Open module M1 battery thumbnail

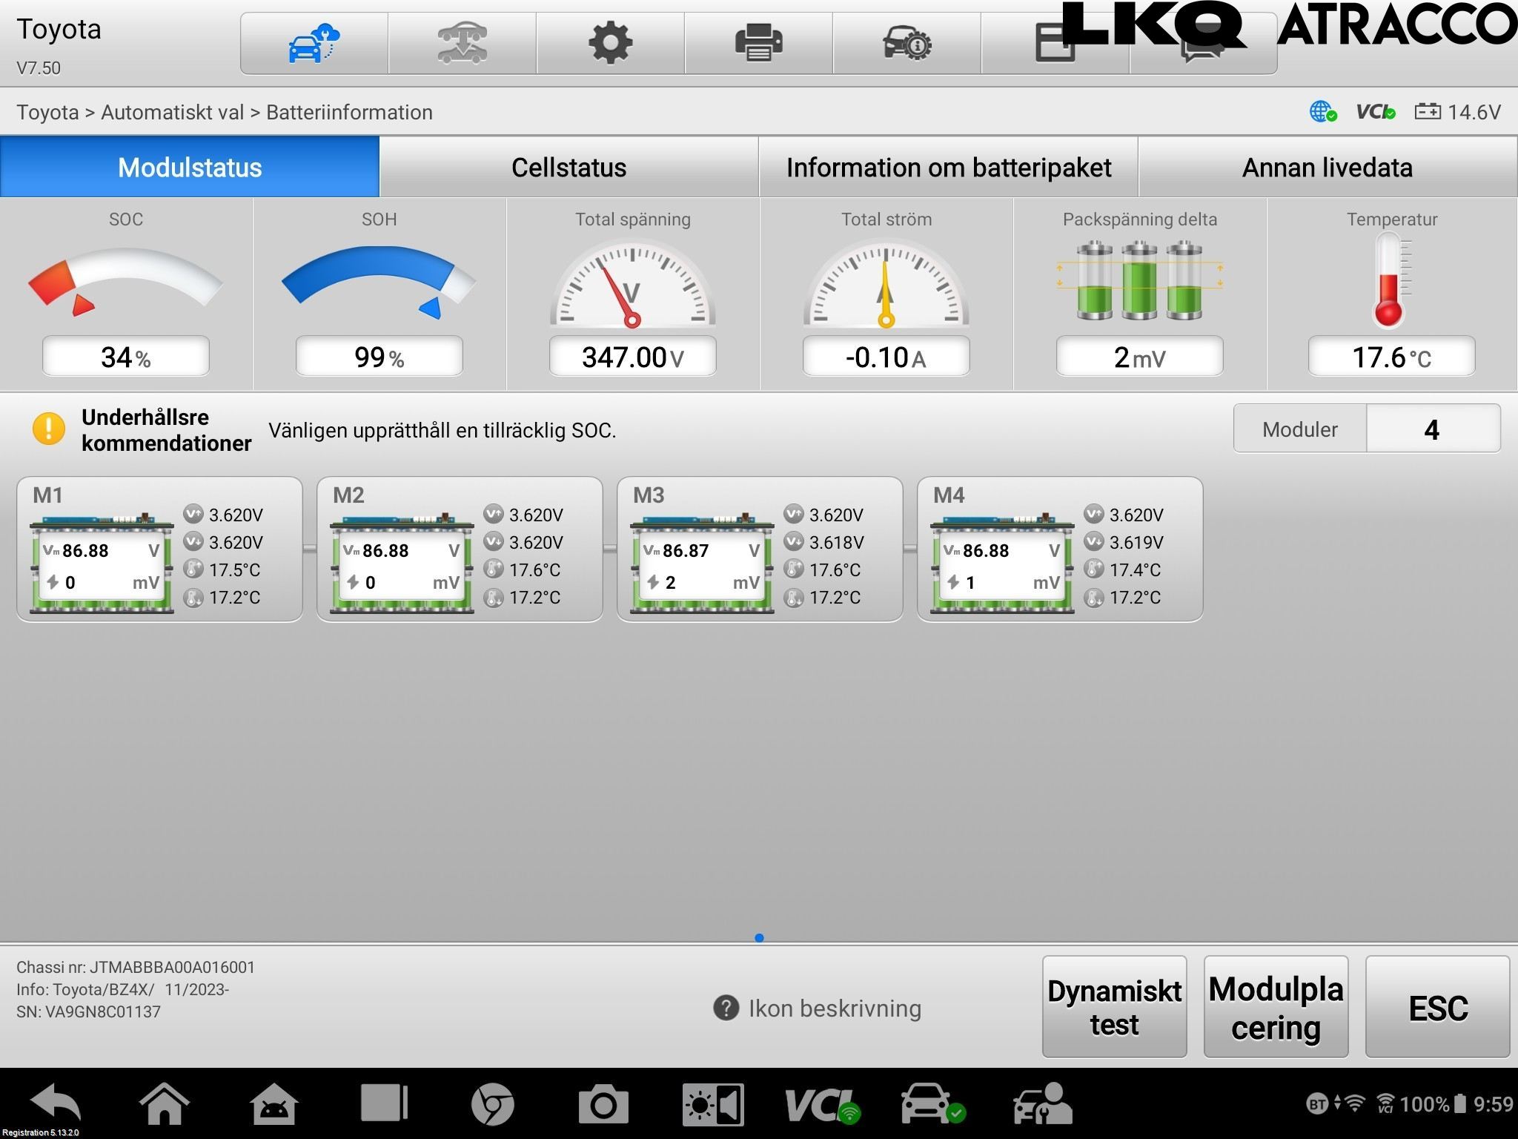102,562
